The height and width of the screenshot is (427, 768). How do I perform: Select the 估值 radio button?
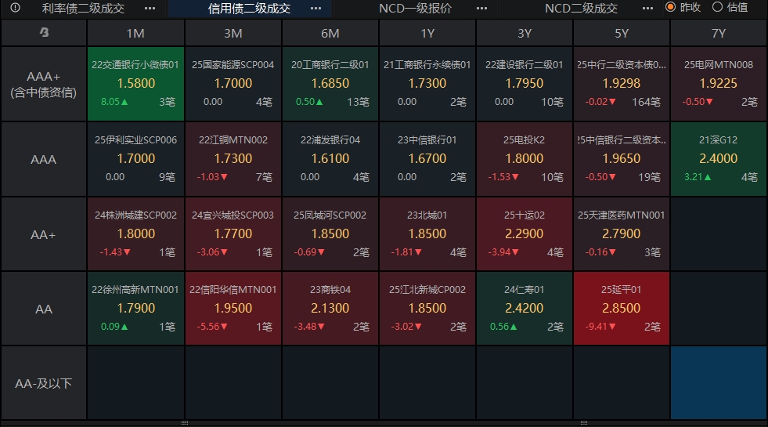coord(718,7)
